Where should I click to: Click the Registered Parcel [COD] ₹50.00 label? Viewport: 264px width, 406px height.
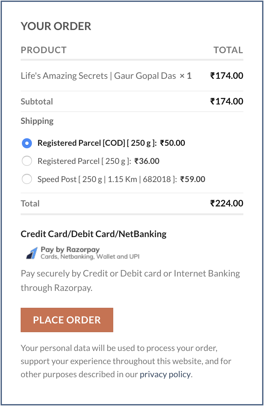point(111,143)
